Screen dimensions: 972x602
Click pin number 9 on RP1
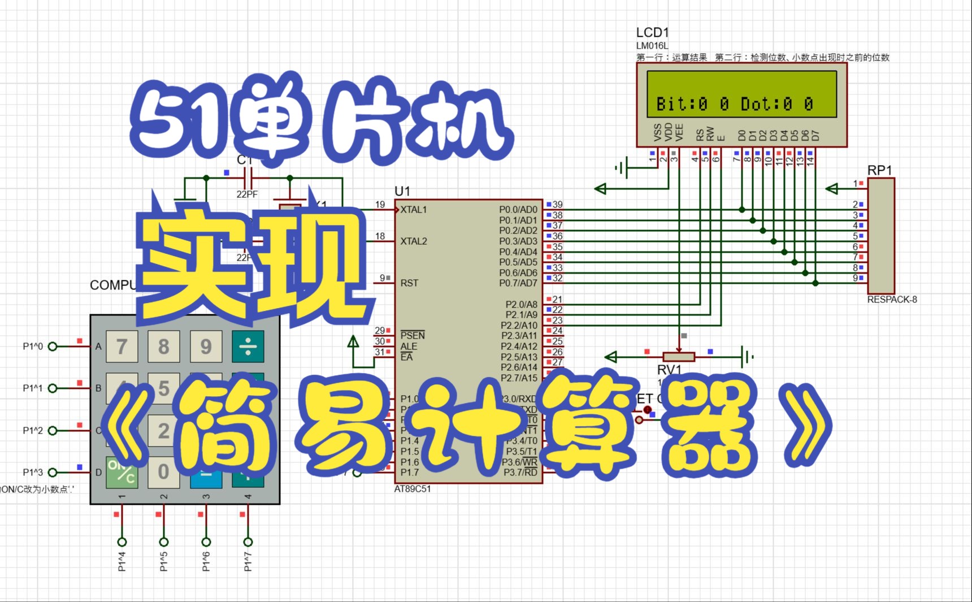click(856, 278)
